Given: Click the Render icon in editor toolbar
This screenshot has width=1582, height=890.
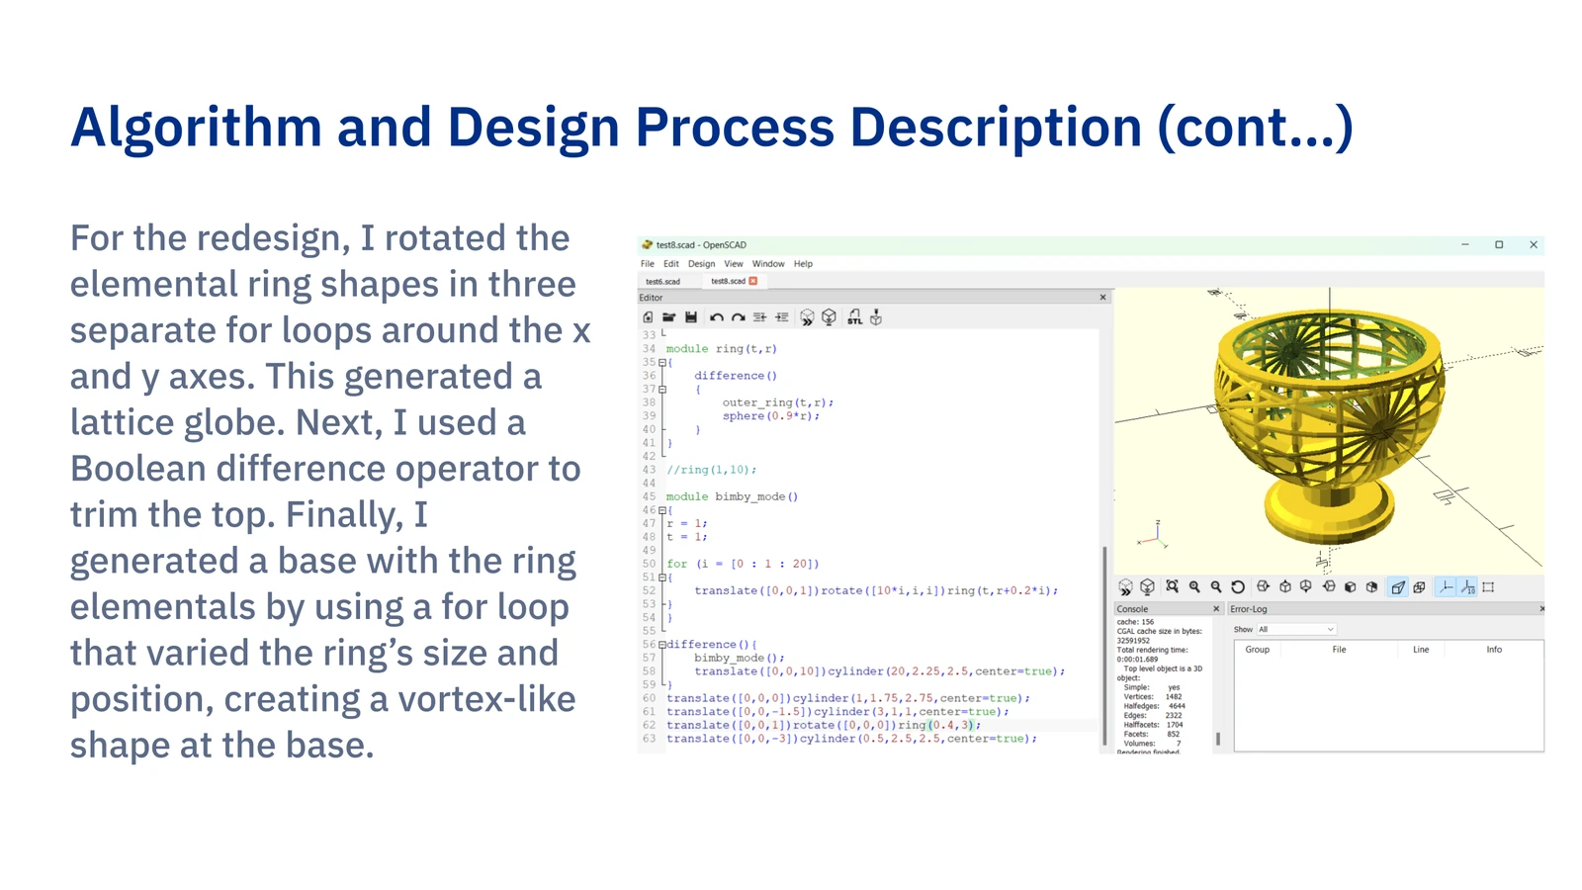Looking at the screenshot, I should (x=830, y=317).
